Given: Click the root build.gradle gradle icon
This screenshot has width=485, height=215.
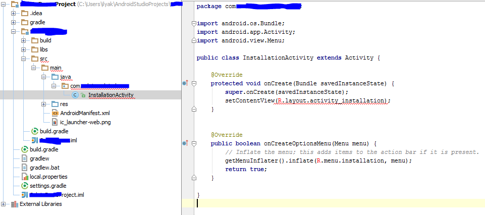Looking at the screenshot, I should coord(24,149).
